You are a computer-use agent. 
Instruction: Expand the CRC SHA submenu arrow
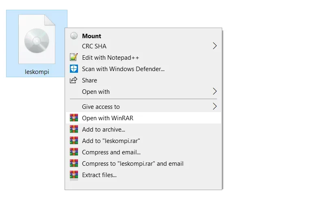tap(215, 46)
